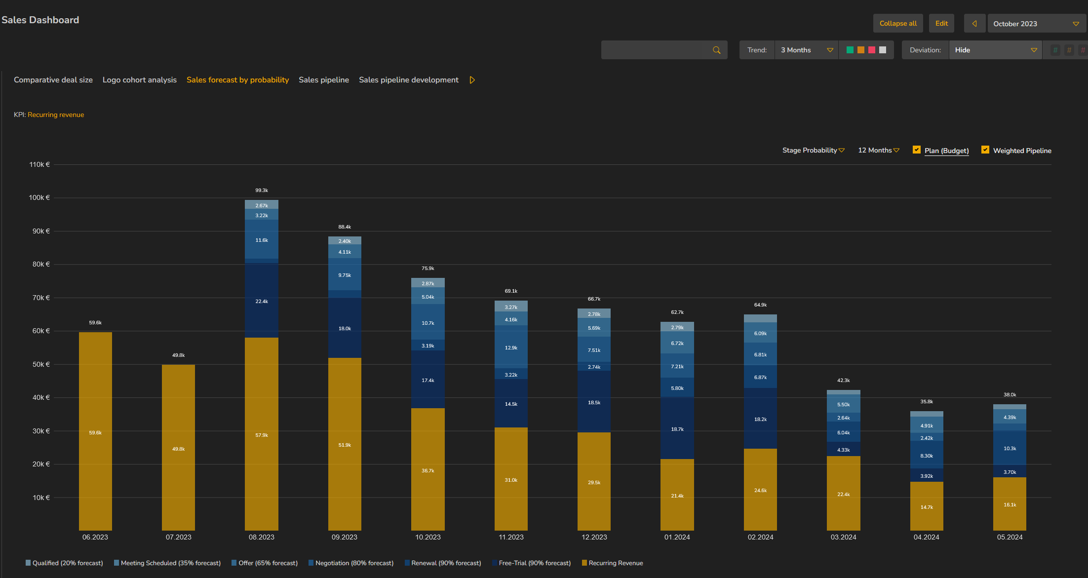Click the Offer (65% forecast) legend toggle

[234, 563]
